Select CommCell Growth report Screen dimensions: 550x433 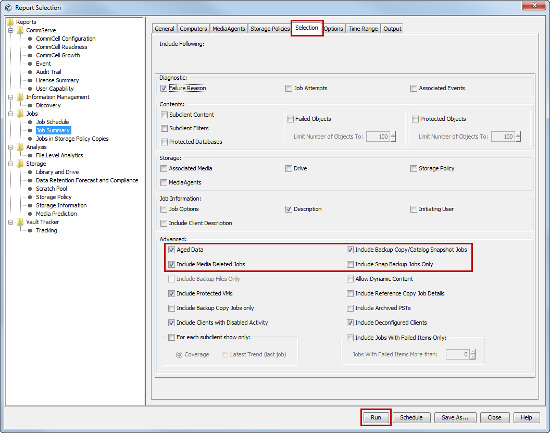pyautogui.click(x=58, y=55)
